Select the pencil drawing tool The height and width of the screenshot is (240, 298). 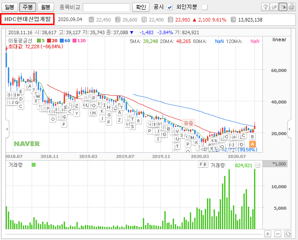(274, 7)
